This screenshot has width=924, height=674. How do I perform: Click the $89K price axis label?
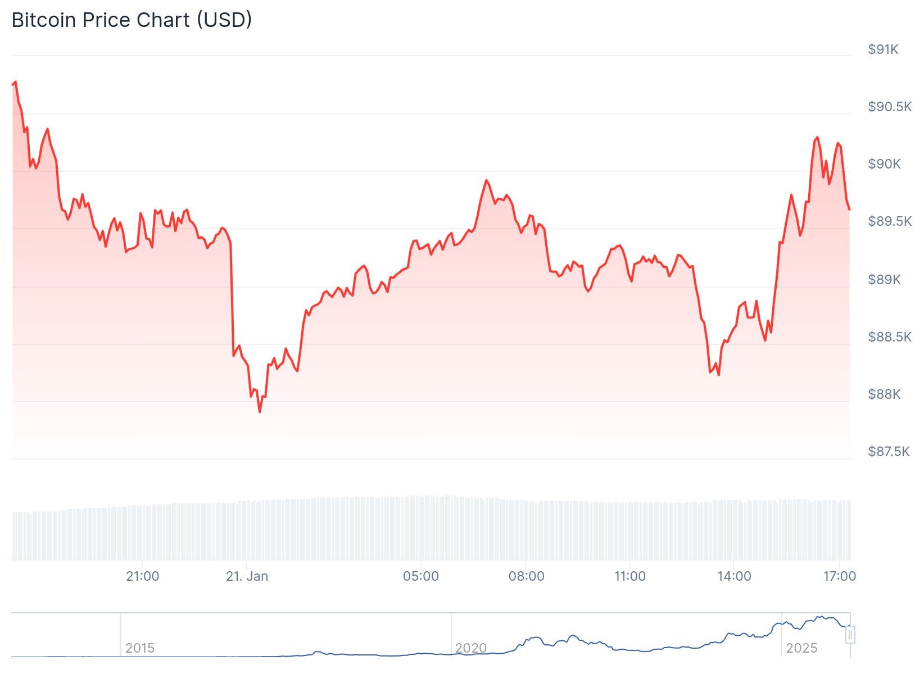(884, 280)
